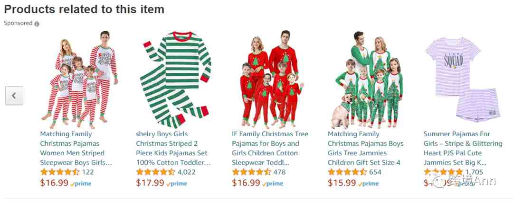The image size is (513, 203).
Task: View star rating with 122 reviews
Action: 60,172
